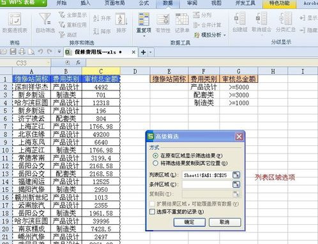
Task: Click print preview icon in quick toolbar
Action: (x=31, y=52)
